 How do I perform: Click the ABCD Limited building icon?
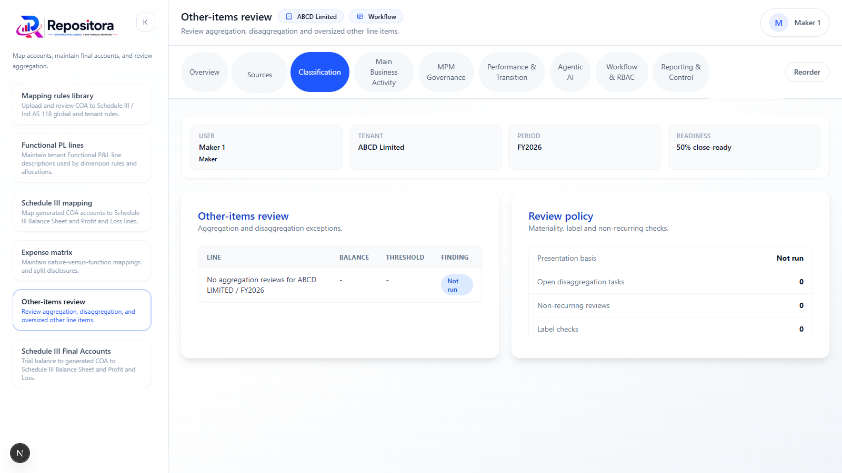coord(289,17)
